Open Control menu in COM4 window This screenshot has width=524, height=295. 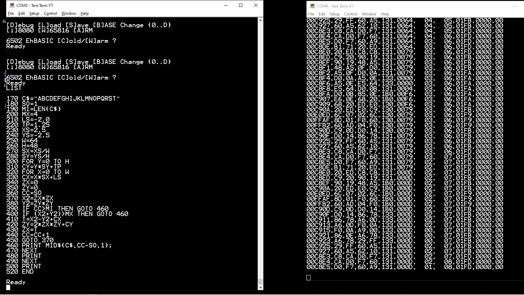[x=351, y=14]
